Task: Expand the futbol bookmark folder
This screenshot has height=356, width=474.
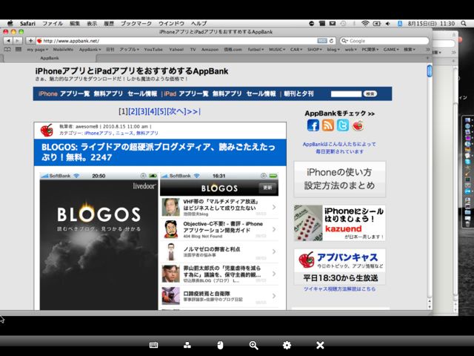Action: pyautogui.click(x=256, y=50)
